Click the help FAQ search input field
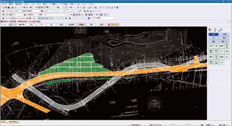The width and height of the screenshot is (232, 126). click(102, 18)
